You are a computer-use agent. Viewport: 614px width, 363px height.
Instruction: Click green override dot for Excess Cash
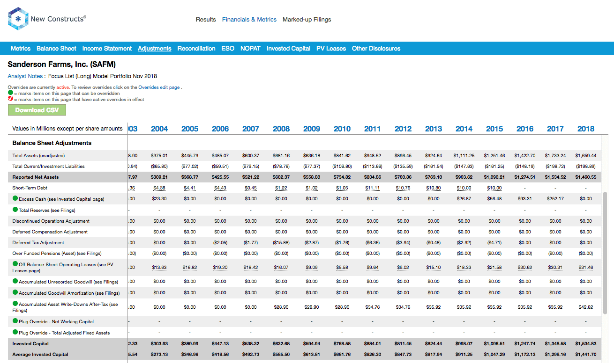point(15,199)
